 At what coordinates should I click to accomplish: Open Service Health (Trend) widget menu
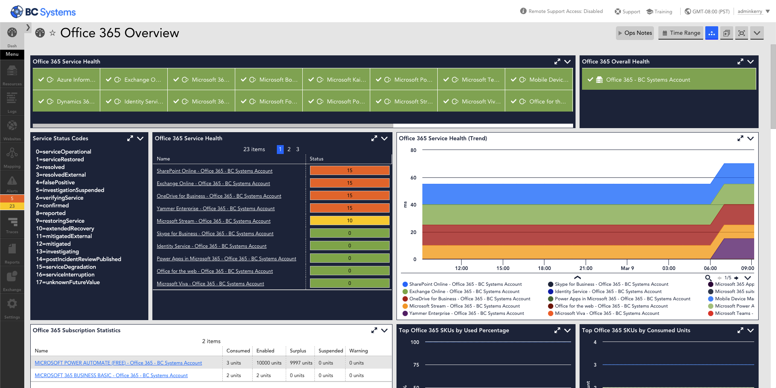[x=751, y=138]
